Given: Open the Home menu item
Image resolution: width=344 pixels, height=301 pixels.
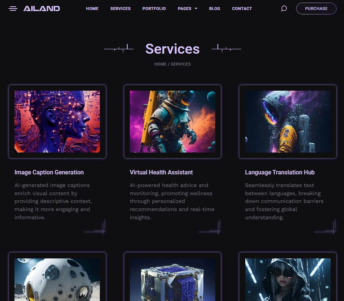Looking at the screenshot, I should pos(92,9).
